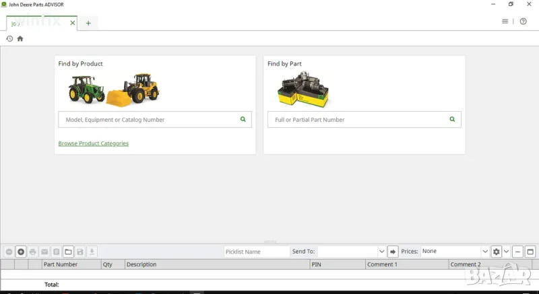Click the search icon in Find by Part
Screen dimensions: 539x294
tap(453, 119)
